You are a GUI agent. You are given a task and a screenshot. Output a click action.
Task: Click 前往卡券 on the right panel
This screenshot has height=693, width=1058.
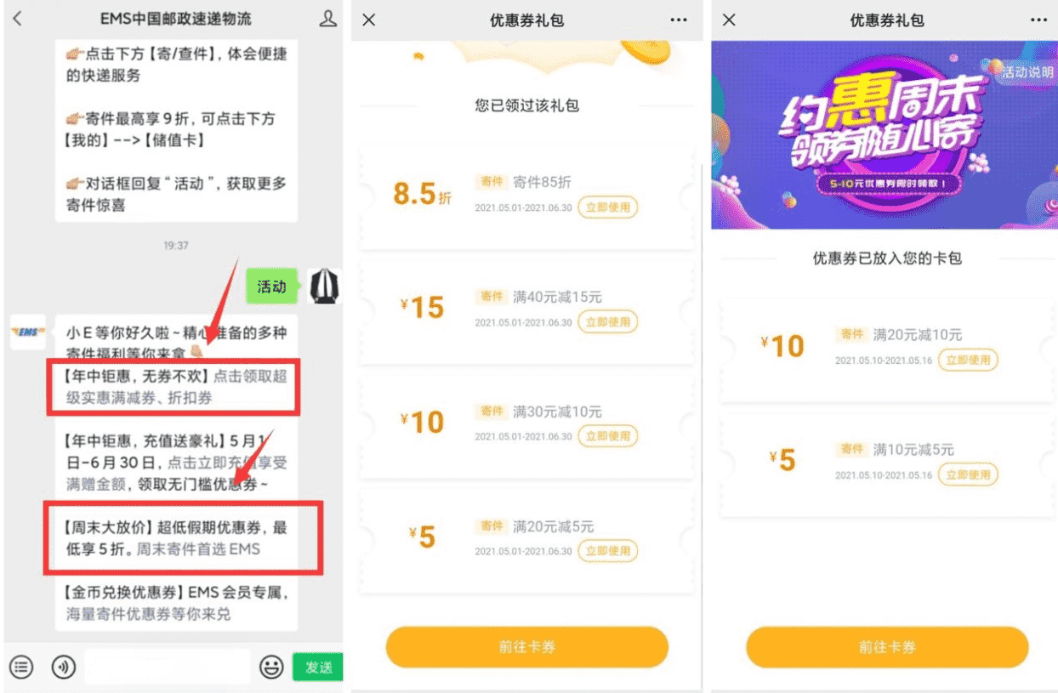[887, 647]
